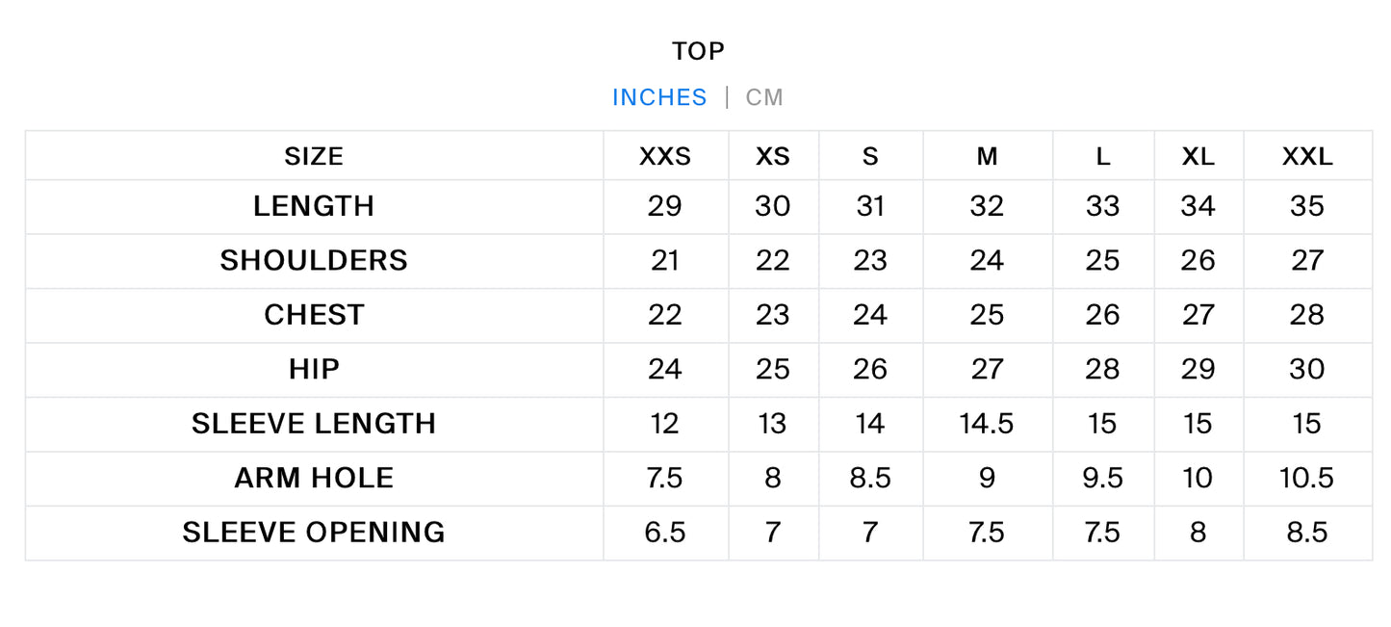The height and width of the screenshot is (627, 1391).
Task: Click the 14.5 sleeve length value for M
Action: click(987, 424)
